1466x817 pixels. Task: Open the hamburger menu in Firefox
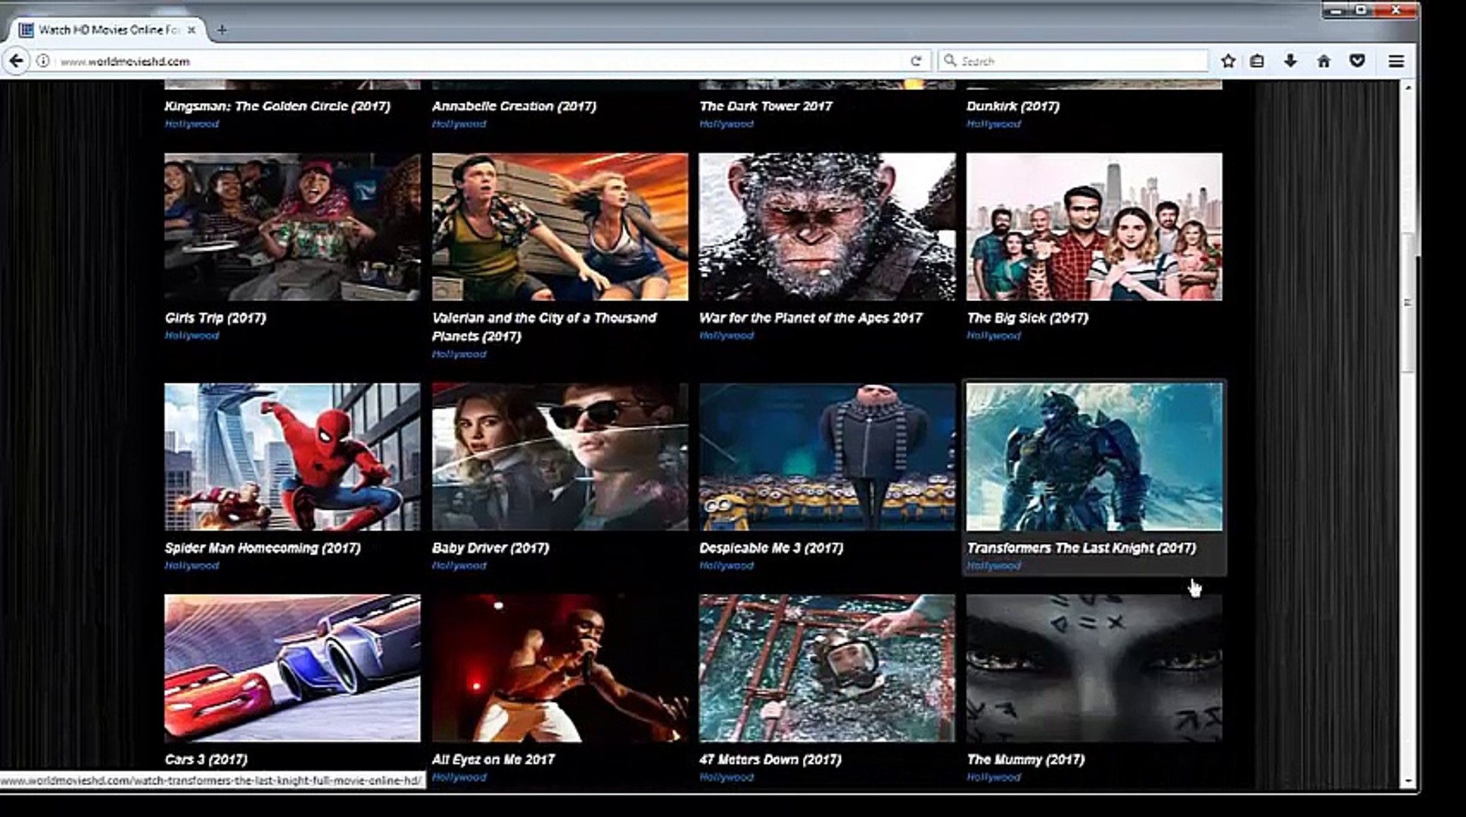(x=1396, y=61)
